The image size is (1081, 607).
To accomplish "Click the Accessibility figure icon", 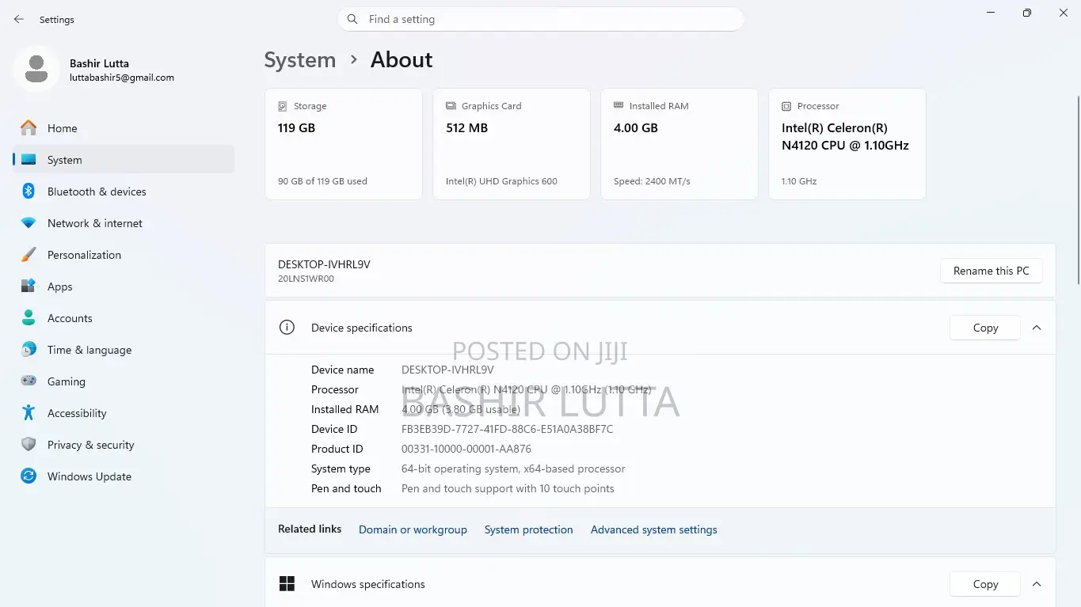I will [29, 413].
